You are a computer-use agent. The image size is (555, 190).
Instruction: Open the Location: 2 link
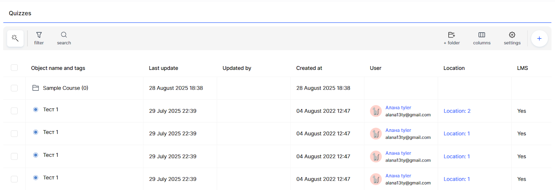pyautogui.click(x=457, y=111)
